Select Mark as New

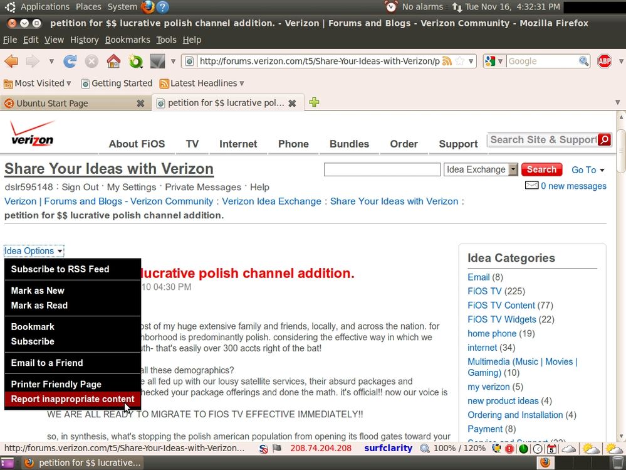[x=38, y=291]
